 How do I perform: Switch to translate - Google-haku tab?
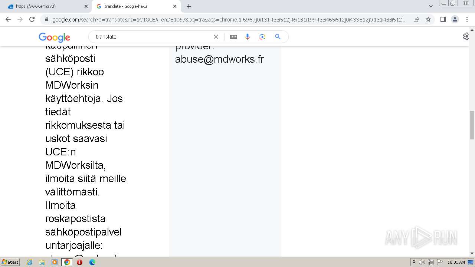136,6
